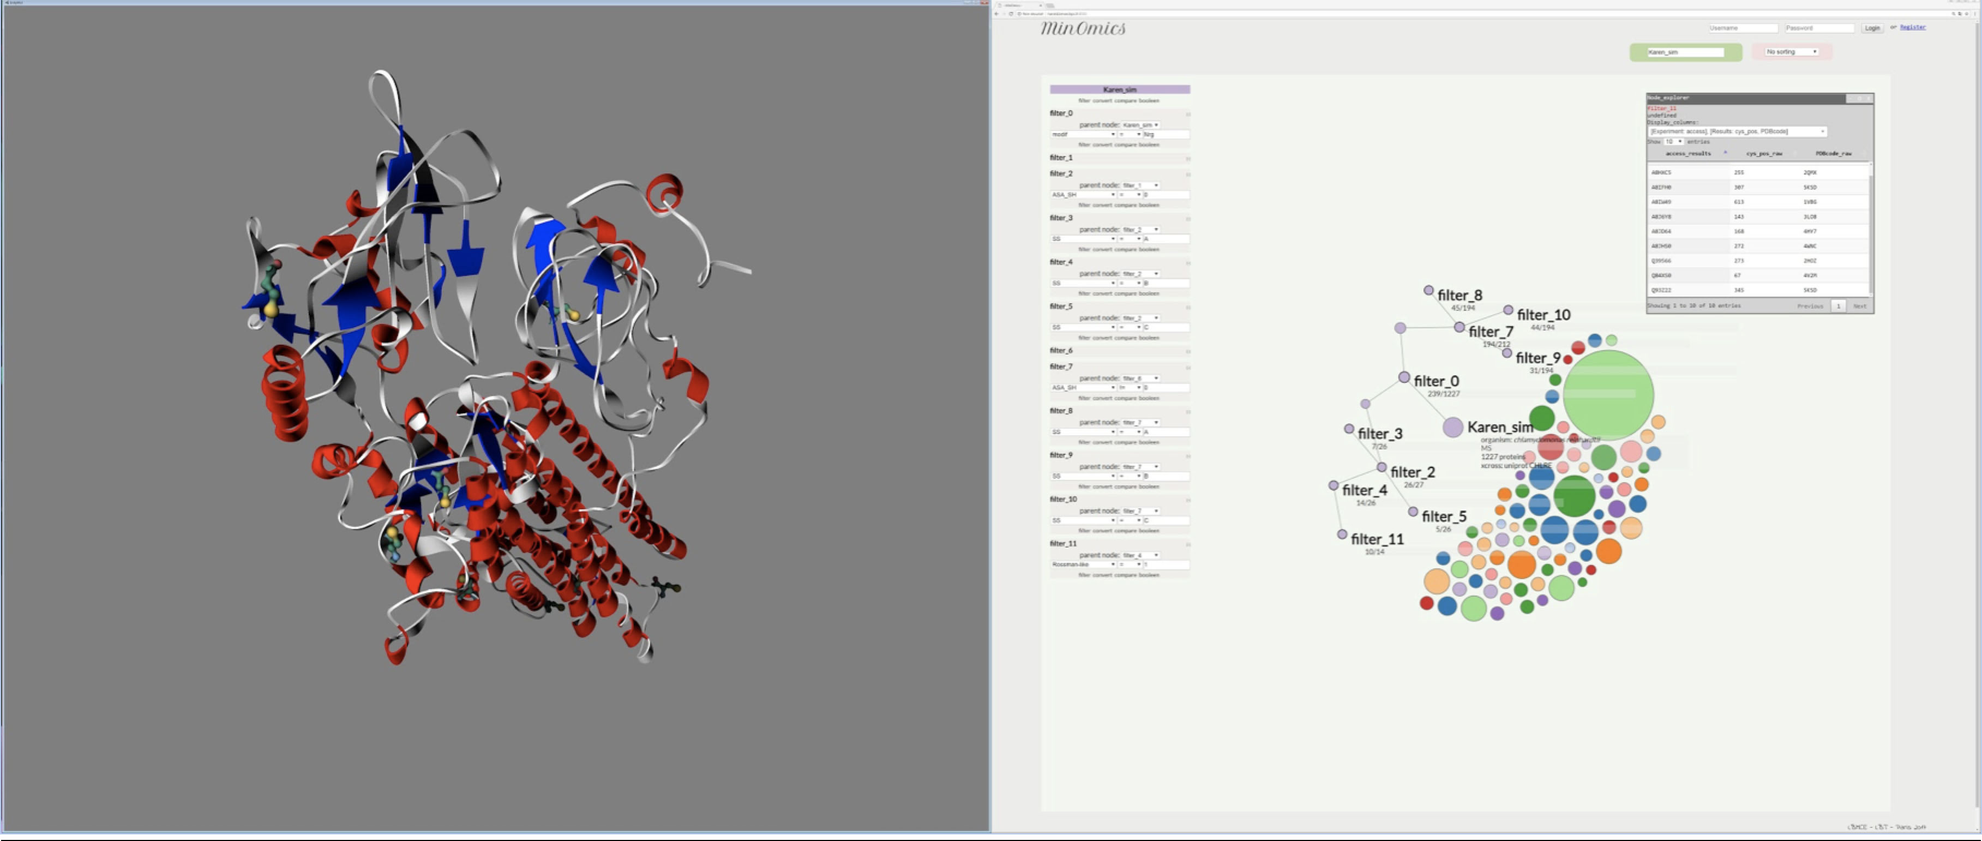This screenshot has height=841, width=1982.
Task: Toggle convert mode under filter_7
Action: coord(1103,399)
